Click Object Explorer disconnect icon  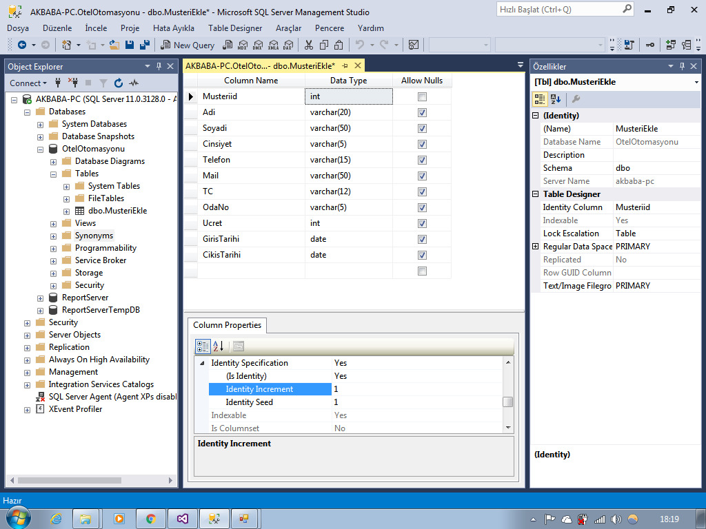point(73,83)
